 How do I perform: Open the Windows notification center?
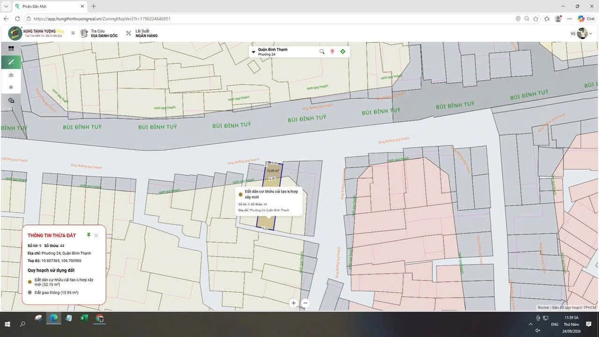coord(589,324)
